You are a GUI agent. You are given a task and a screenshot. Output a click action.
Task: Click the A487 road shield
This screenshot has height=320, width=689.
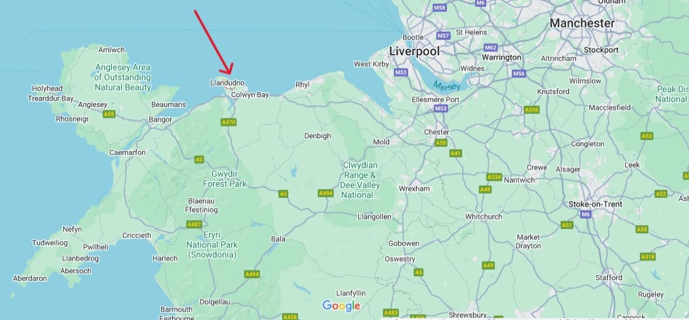click(x=194, y=224)
